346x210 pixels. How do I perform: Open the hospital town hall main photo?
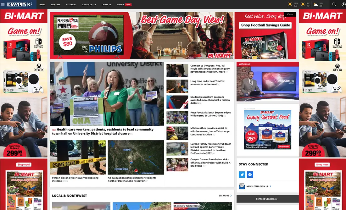tap(107, 94)
